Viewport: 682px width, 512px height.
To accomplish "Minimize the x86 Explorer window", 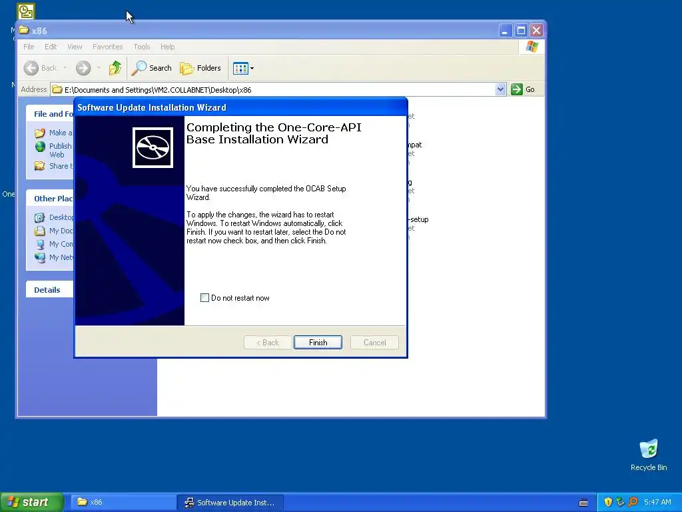I will (505, 31).
